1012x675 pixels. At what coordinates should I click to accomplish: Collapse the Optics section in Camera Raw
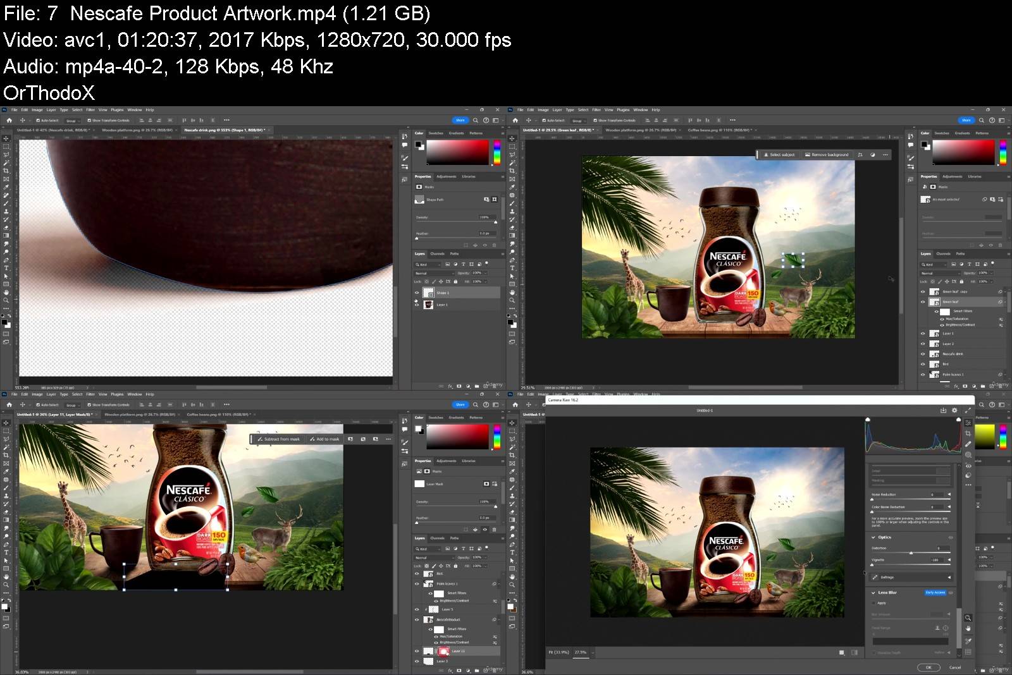pos(874,537)
